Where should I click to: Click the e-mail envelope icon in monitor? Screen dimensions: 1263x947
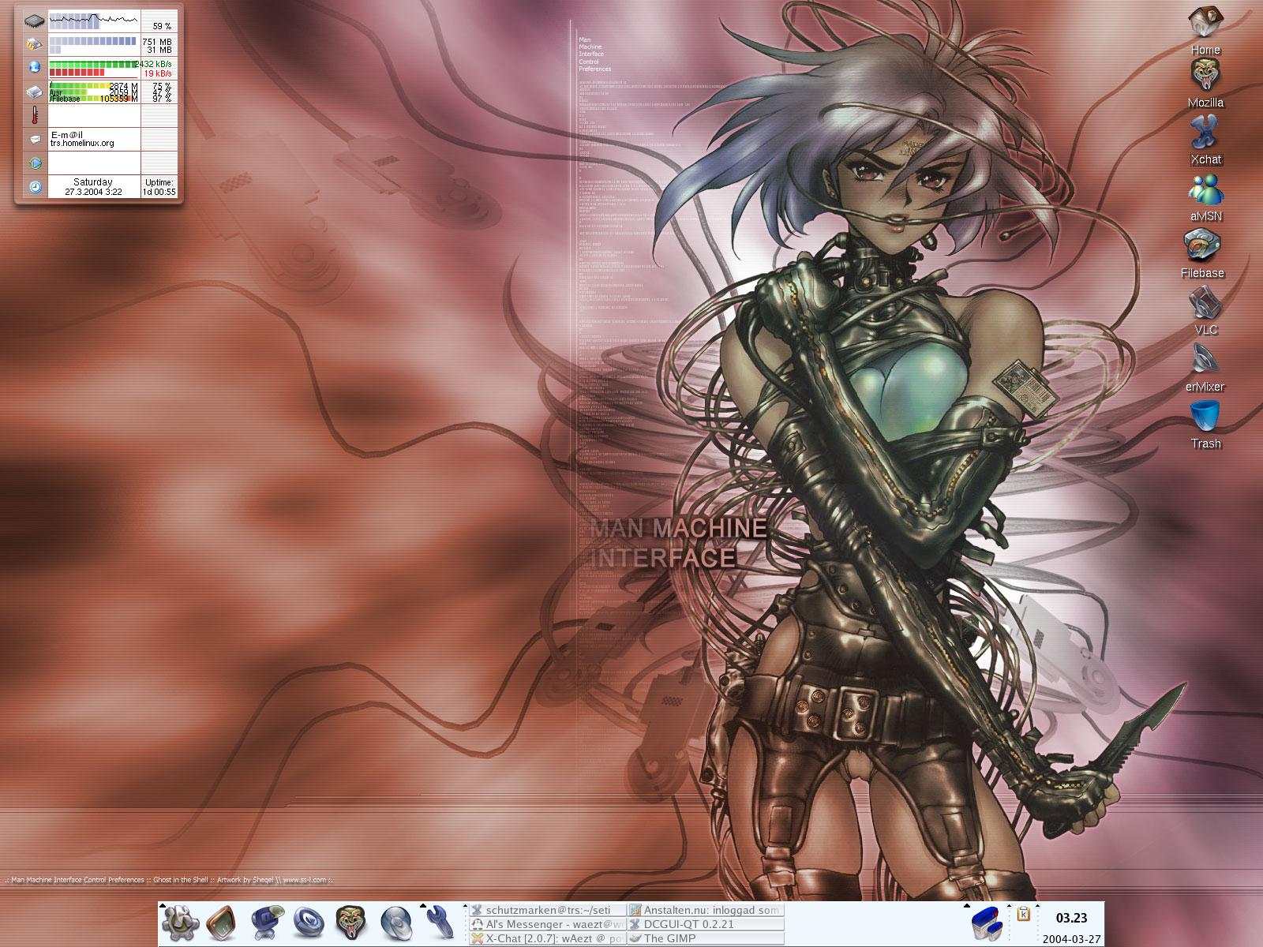click(35, 140)
